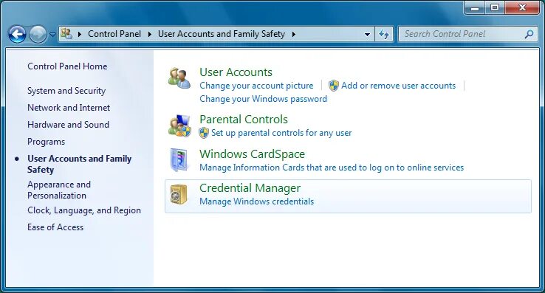Click the Control Panel icon in address bar

pos(66,34)
